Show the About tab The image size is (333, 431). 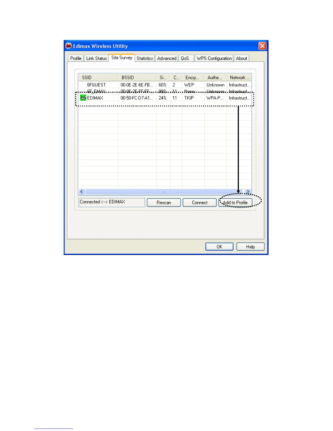[x=242, y=58]
